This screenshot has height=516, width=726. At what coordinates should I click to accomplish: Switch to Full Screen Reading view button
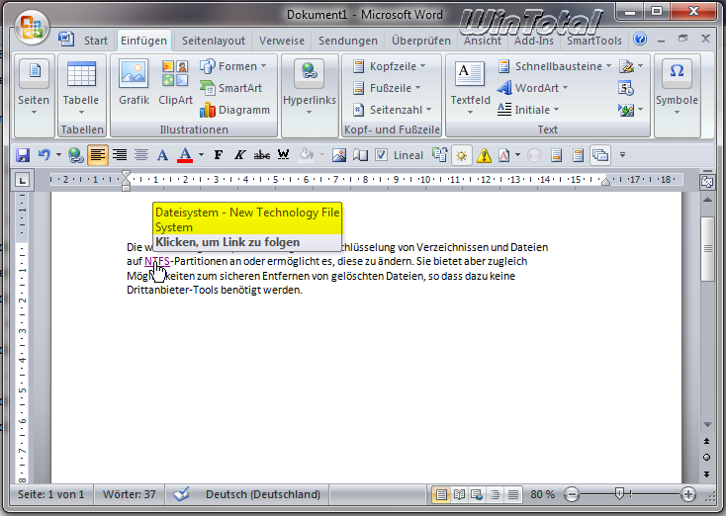[459, 494]
